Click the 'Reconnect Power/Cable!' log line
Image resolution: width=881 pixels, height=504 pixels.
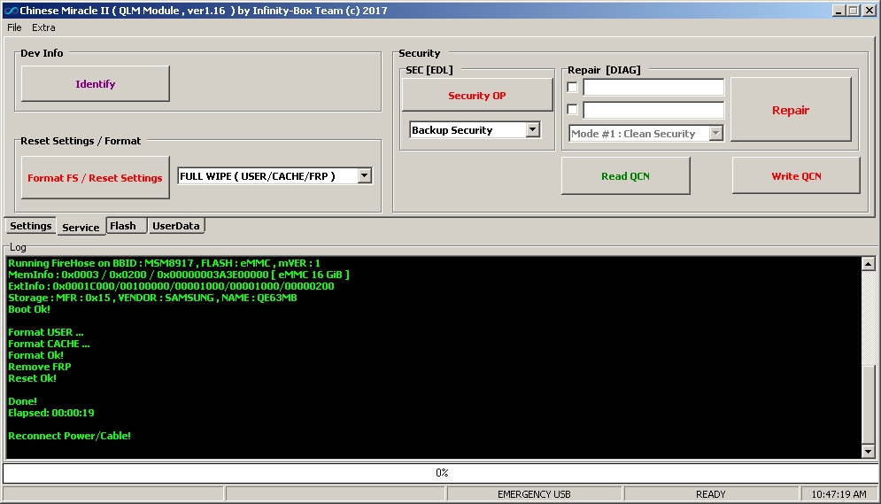tap(69, 436)
